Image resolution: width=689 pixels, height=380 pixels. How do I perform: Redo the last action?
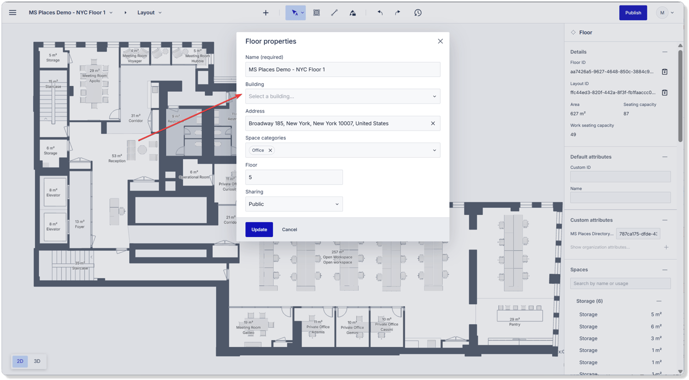coord(397,12)
